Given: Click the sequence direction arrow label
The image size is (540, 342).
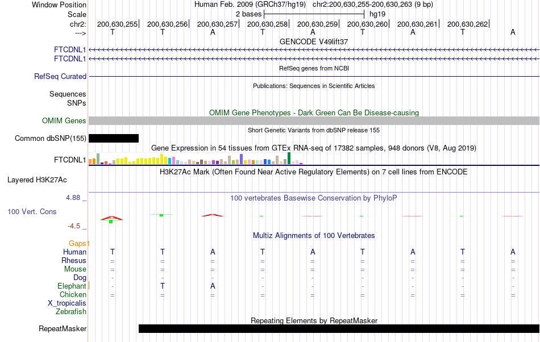Looking at the screenshot, I should tap(81, 33).
